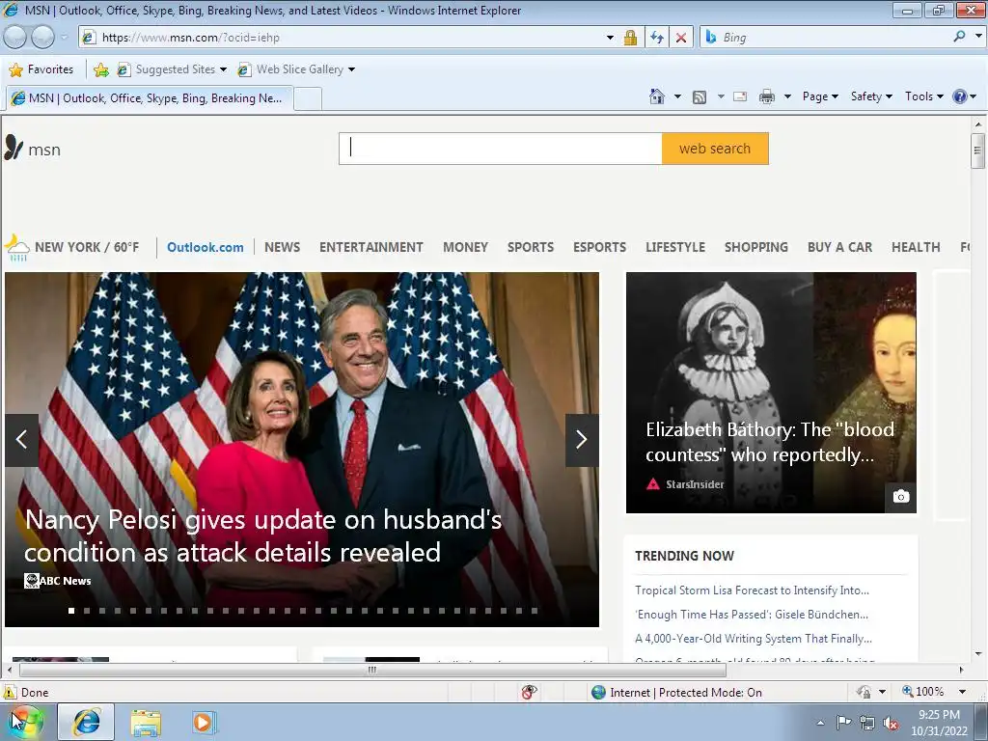This screenshot has height=741, width=988.
Task: Click the Stop loading red X icon
Action: tap(681, 38)
